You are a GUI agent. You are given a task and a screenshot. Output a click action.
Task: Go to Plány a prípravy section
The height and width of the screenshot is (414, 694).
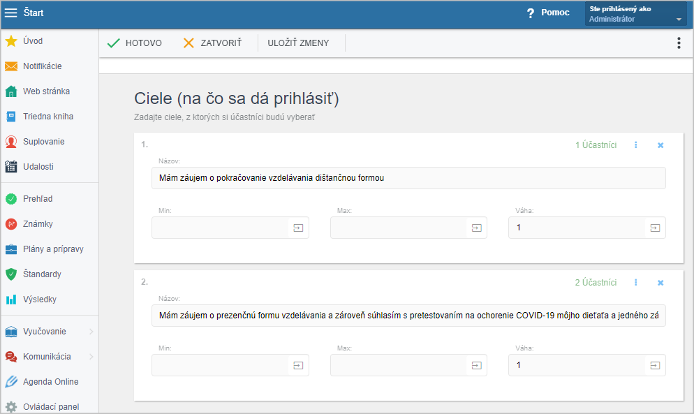point(53,249)
